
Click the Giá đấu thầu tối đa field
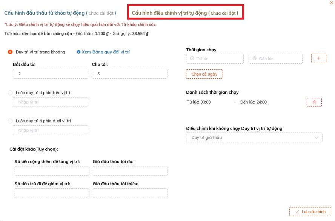pos(130,171)
